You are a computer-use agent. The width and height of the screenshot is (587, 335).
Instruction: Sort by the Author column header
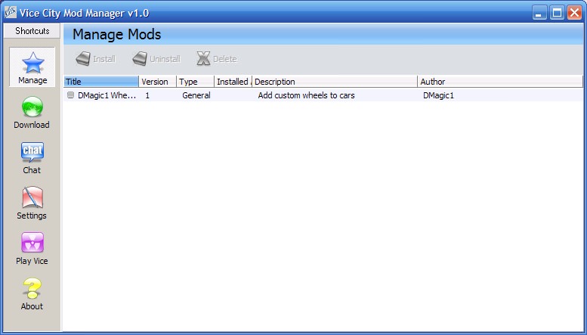click(500, 82)
